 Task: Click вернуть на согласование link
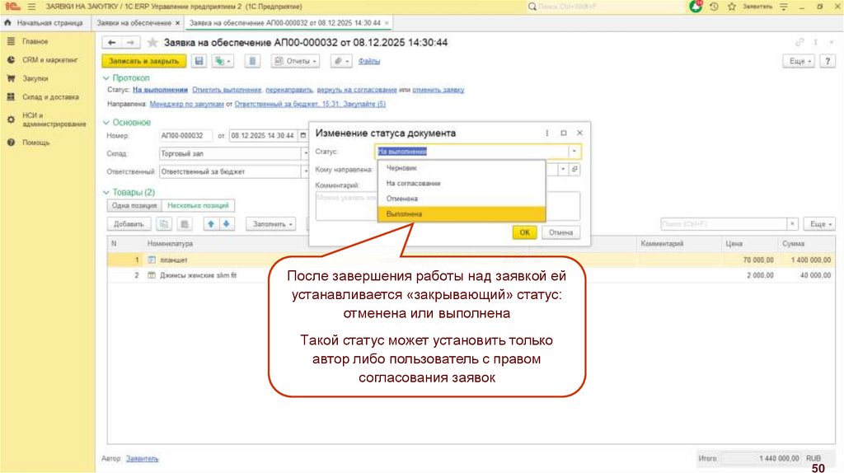click(x=357, y=90)
